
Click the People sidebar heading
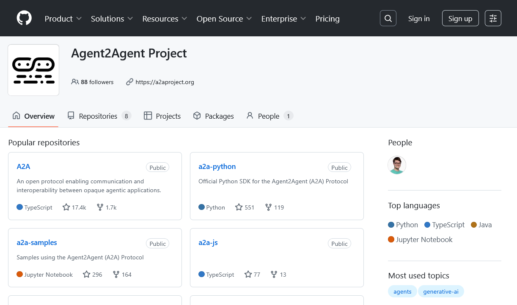tap(400, 143)
